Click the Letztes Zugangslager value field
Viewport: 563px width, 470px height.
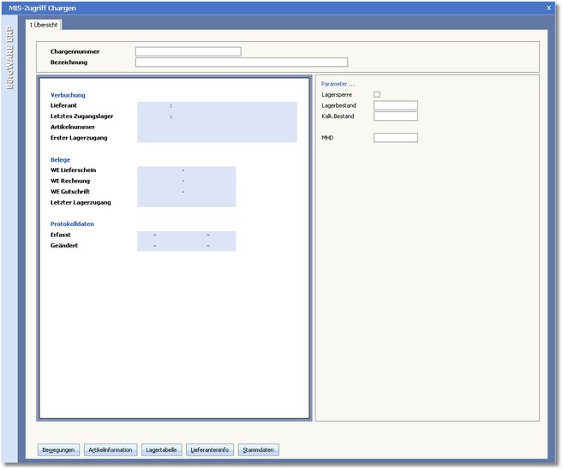[217, 116]
